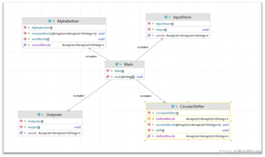The image size is (265, 157).
Task: Select the receiveWords method in Alphabetizer
Action: click(x=64, y=33)
